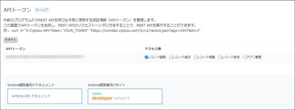The image size is (295, 110).
Task: Click the APIトークン column header
Action: point(16,49)
